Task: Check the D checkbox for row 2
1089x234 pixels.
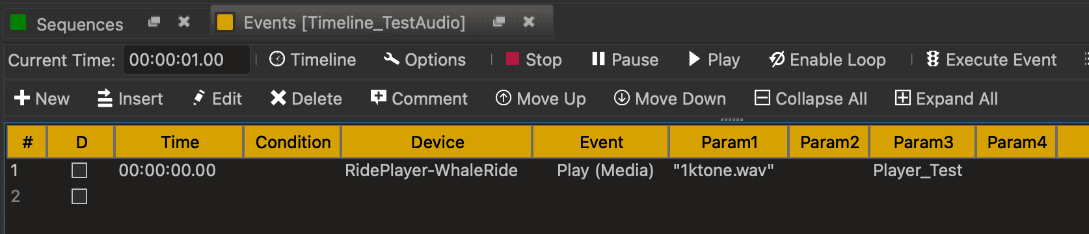Action: click(x=79, y=196)
